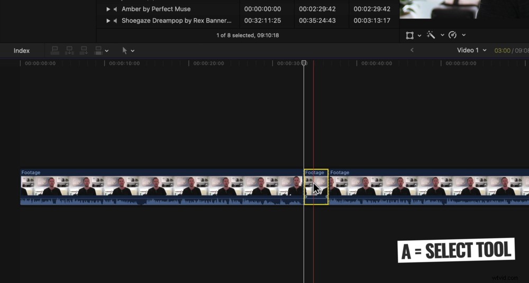
Task: Expand the Amber by Perfect Muse row triangle
Action: [x=108, y=9]
